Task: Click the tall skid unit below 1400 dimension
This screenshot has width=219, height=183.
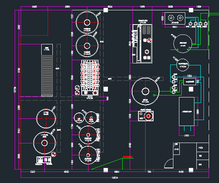Action: pos(142,44)
